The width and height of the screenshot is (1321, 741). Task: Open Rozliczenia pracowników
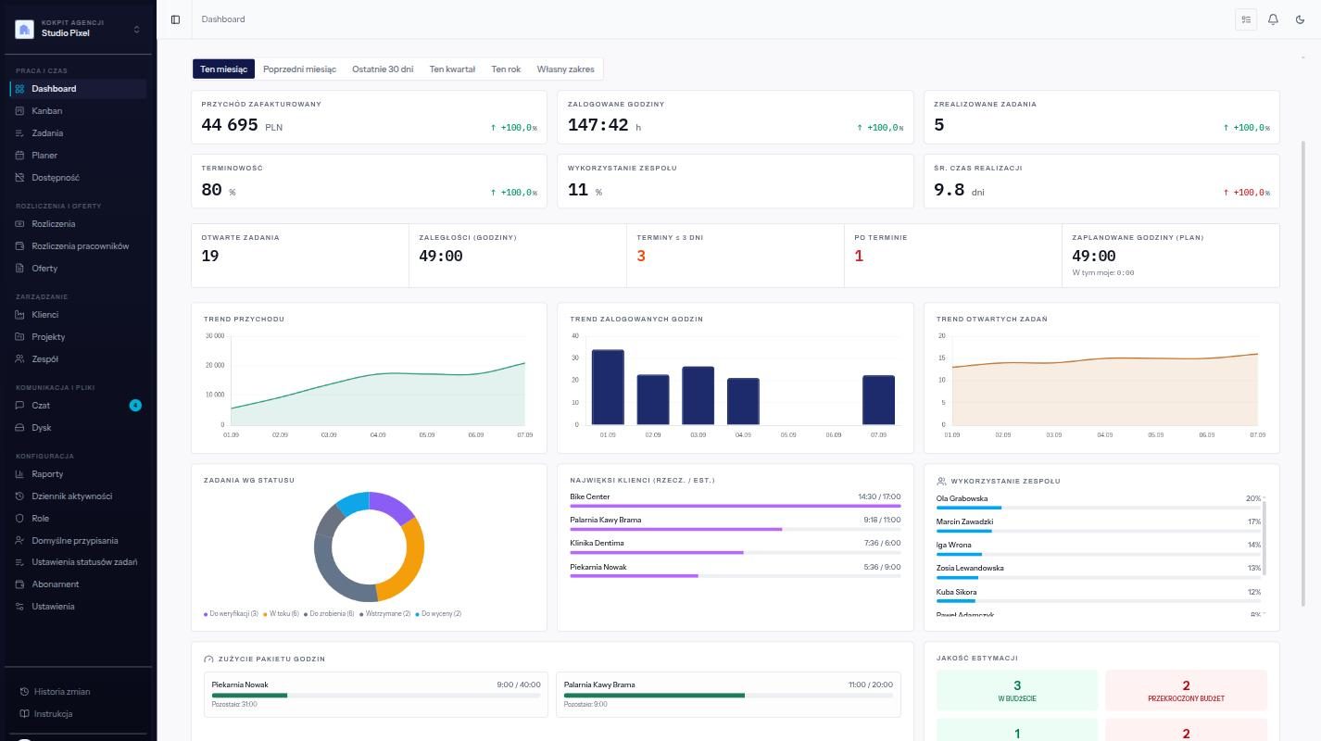pos(78,246)
